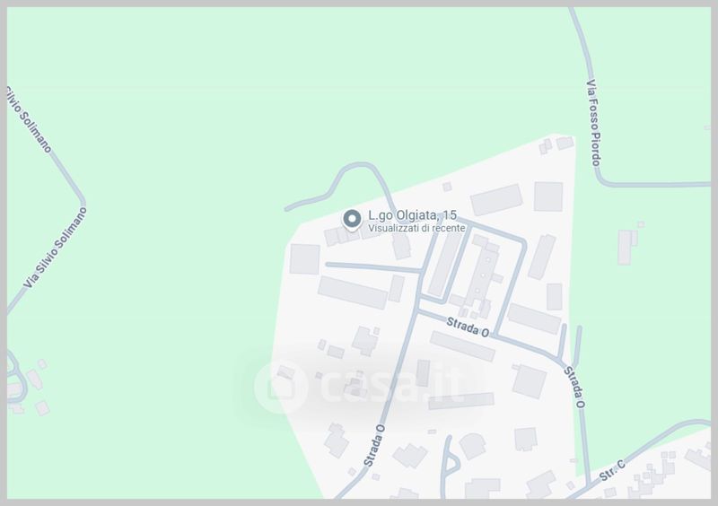718x506 pixels.
Task: Click the Visualizzati di recente text
Action: click(416, 228)
